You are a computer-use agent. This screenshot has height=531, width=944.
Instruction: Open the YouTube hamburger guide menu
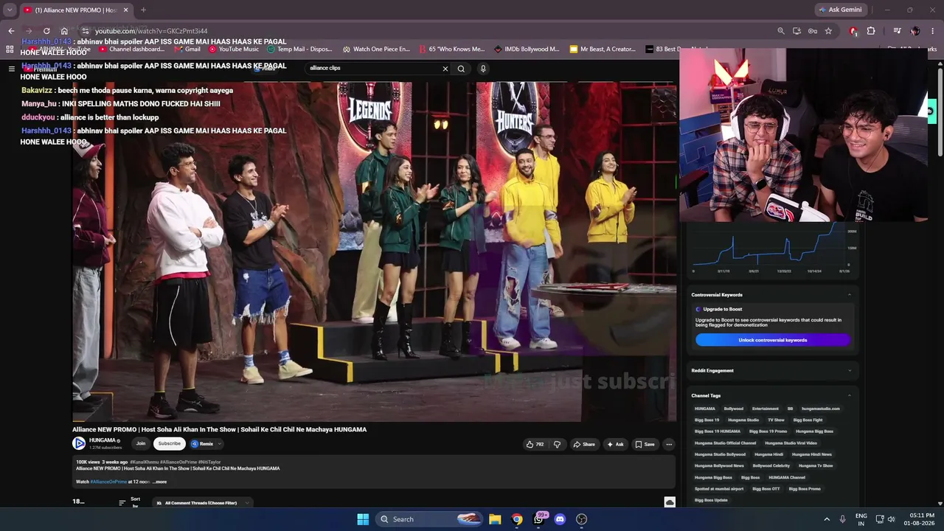point(11,69)
